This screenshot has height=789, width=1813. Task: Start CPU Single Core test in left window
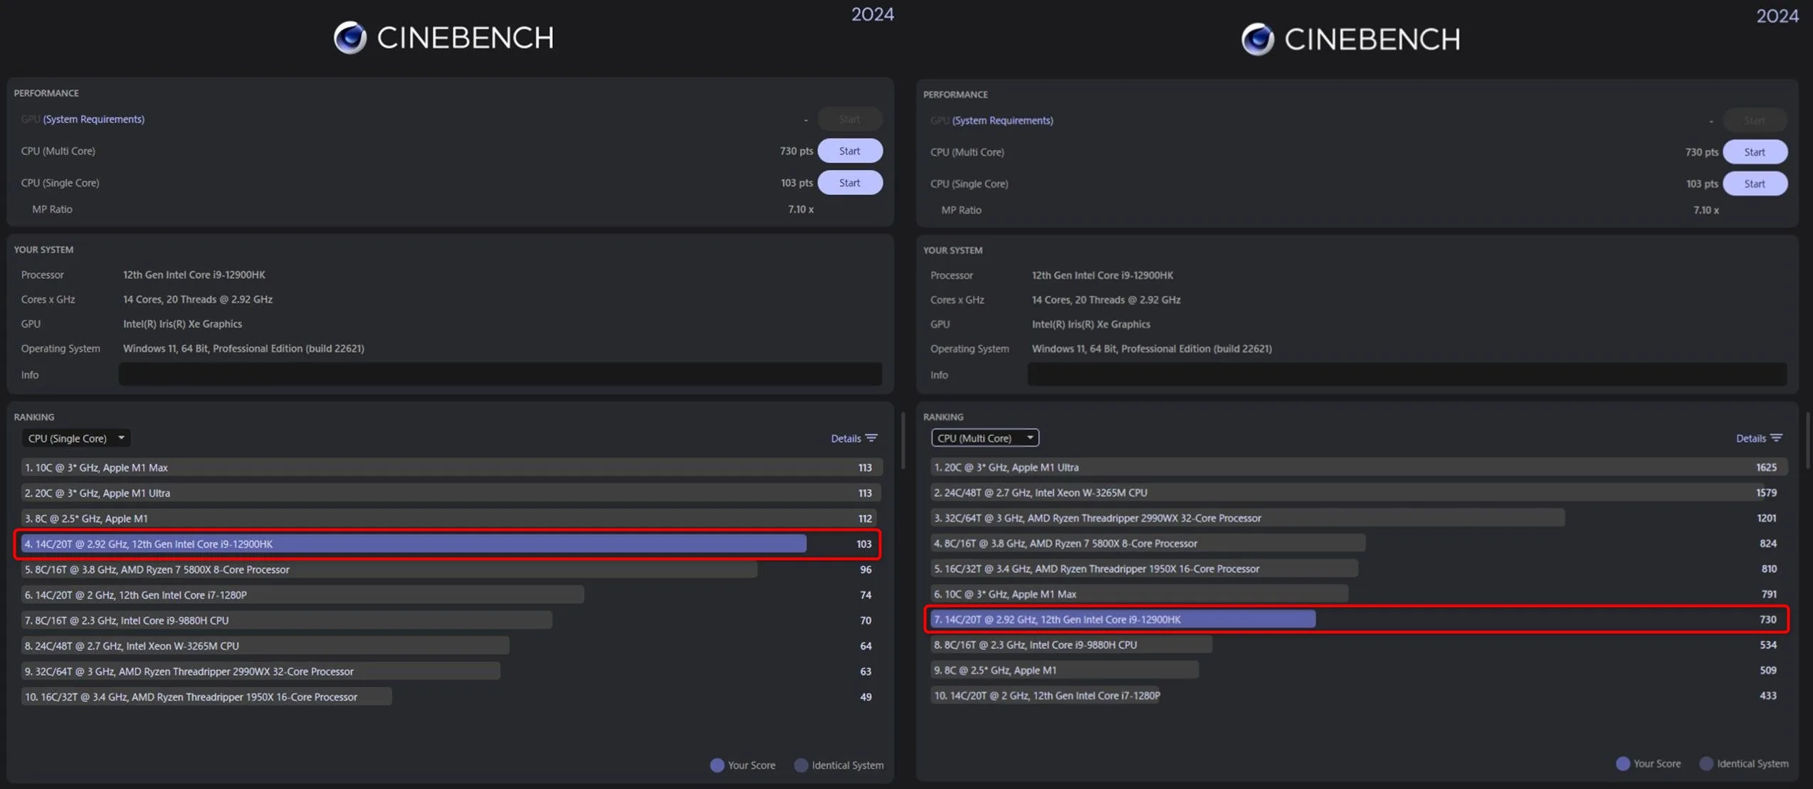(x=850, y=183)
